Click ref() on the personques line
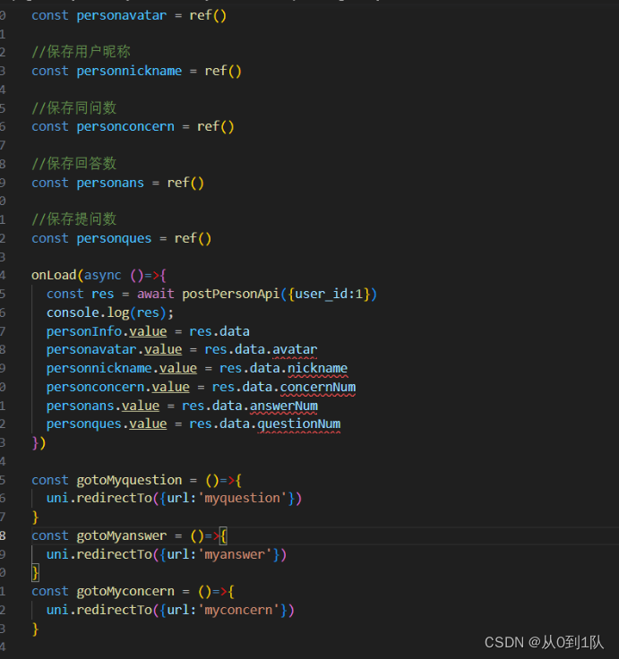Viewport: 619px width, 659px height. click(193, 238)
